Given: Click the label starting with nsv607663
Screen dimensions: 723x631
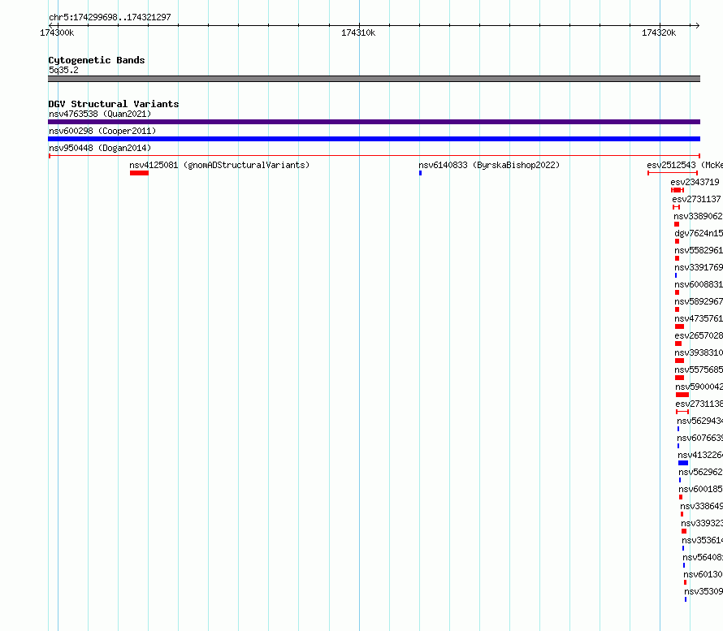Looking at the screenshot, I should pos(700,438).
